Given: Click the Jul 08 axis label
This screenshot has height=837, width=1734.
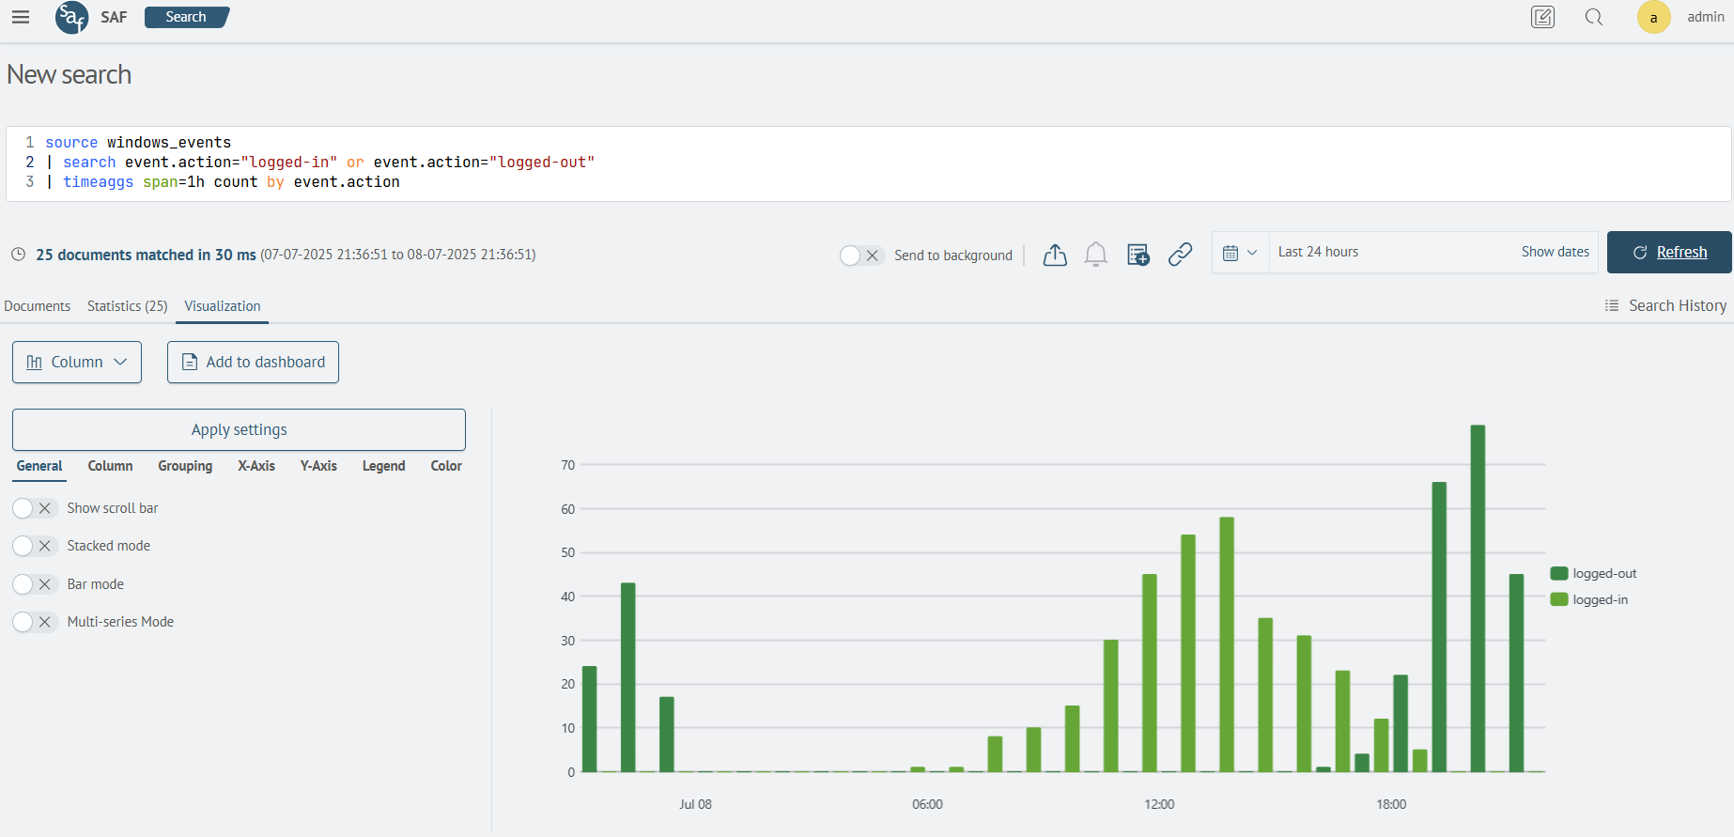Looking at the screenshot, I should 695,804.
